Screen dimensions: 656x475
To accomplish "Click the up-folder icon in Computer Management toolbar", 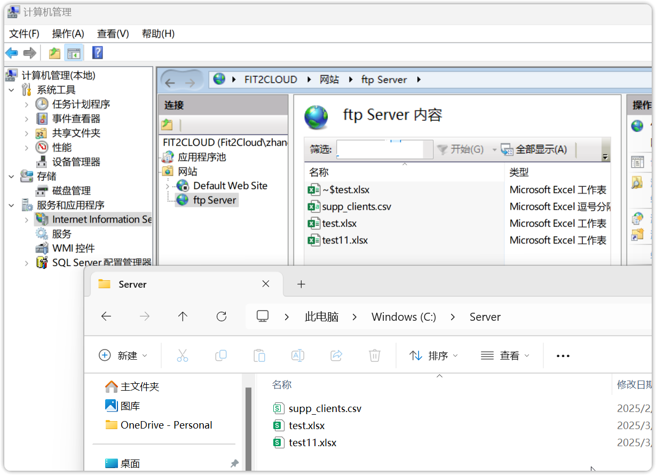I will click(53, 52).
